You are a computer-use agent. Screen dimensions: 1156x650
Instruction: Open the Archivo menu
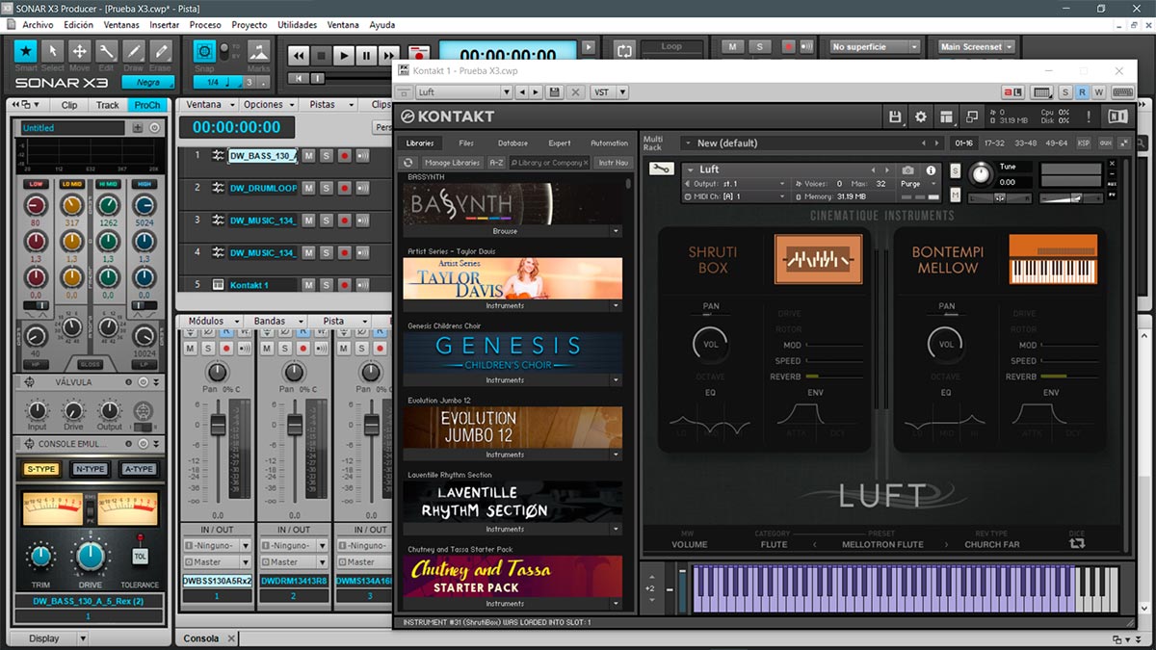[38, 25]
